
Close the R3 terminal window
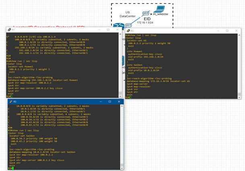coord(119,102)
